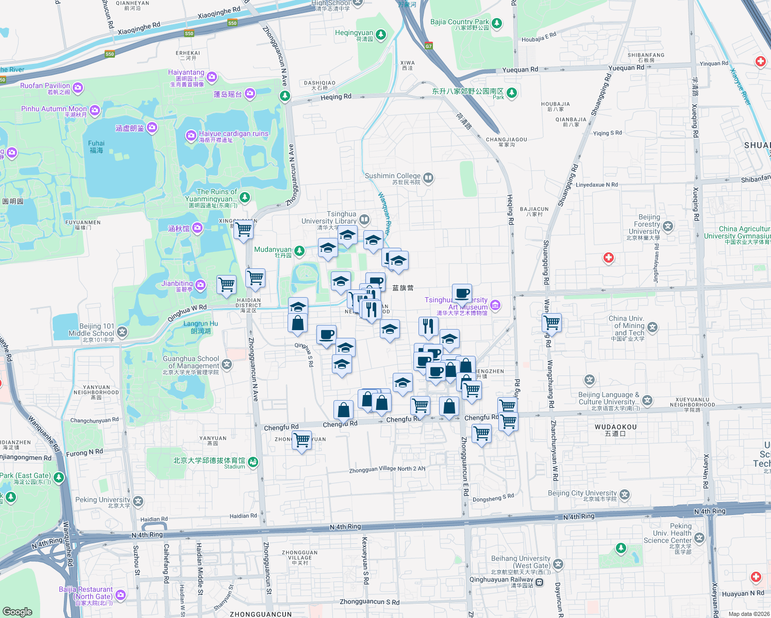771x618 pixels.
Task: Click the coffee cup marker above Tsinghua Art Museum
Action: tap(462, 294)
